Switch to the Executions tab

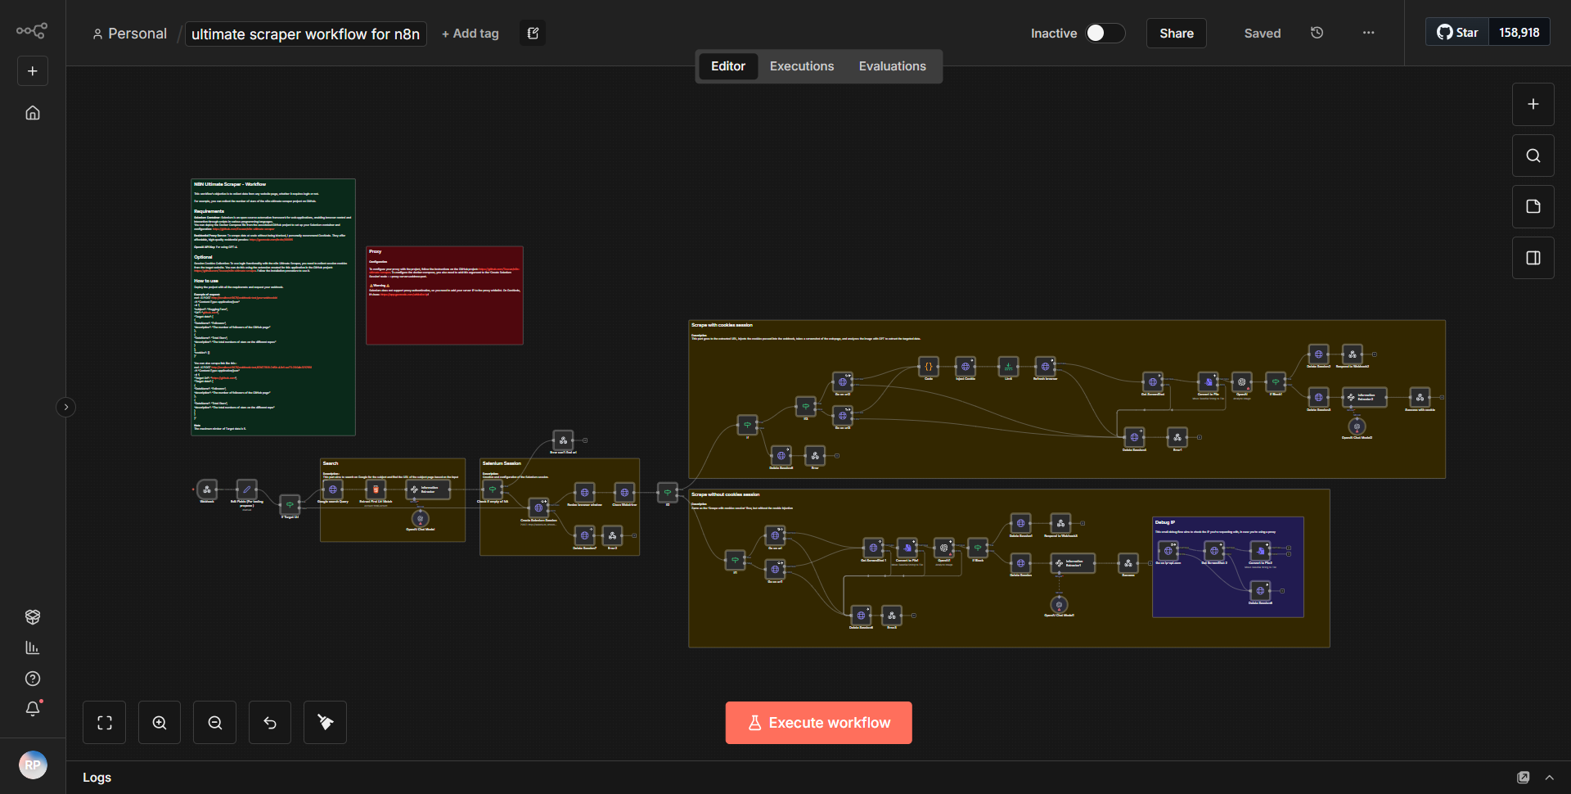click(x=802, y=66)
